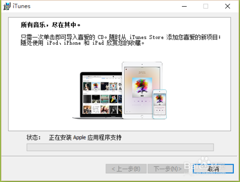Click the 状态: label
Screen dimensions: 240x182
tap(34, 137)
